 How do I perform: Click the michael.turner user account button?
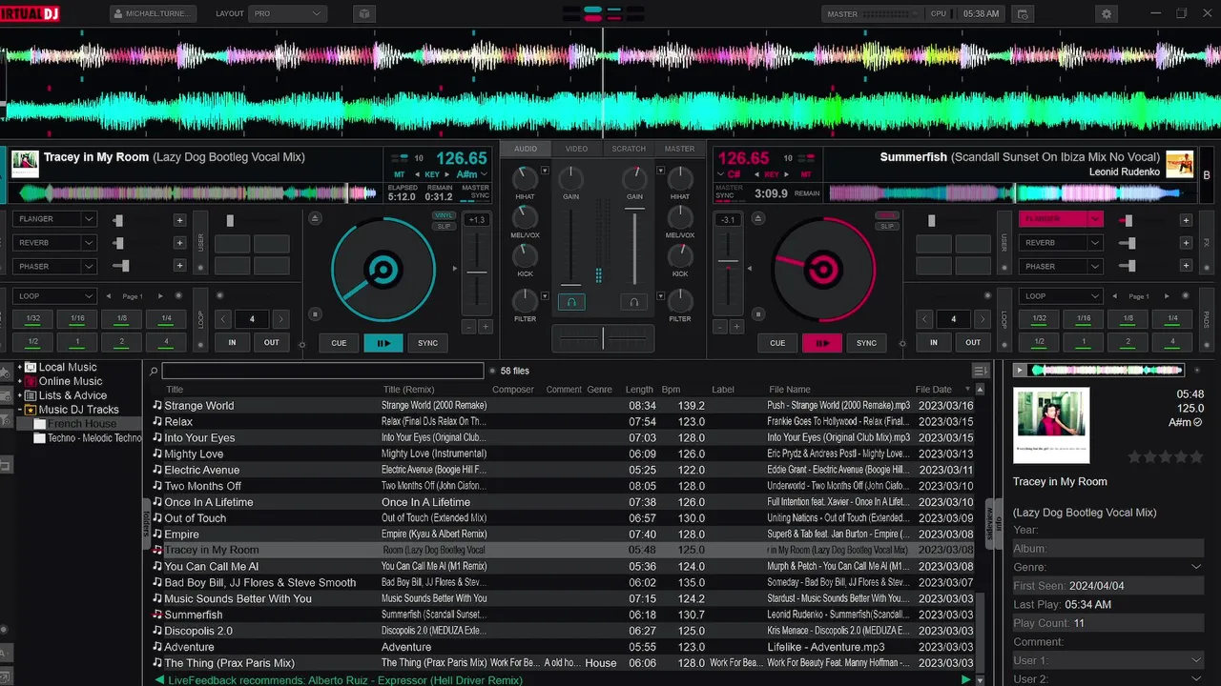coord(153,14)
